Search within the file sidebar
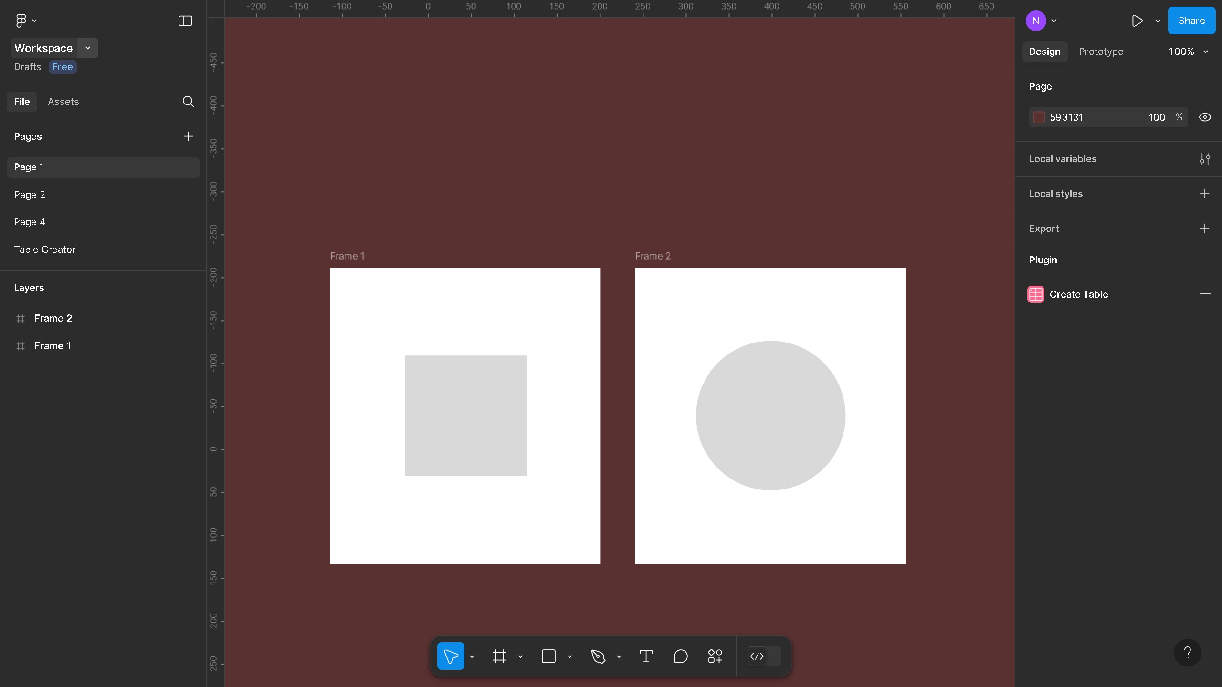The width and height of the screenshot is (1222, 687). pos(188,101)
